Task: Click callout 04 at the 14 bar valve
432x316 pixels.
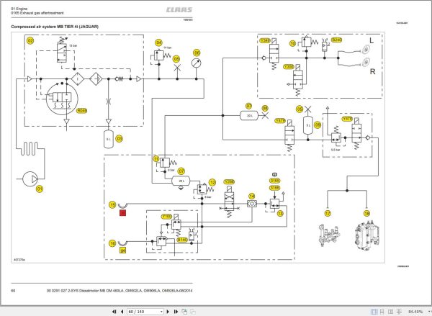Action: tap(158, 42)
